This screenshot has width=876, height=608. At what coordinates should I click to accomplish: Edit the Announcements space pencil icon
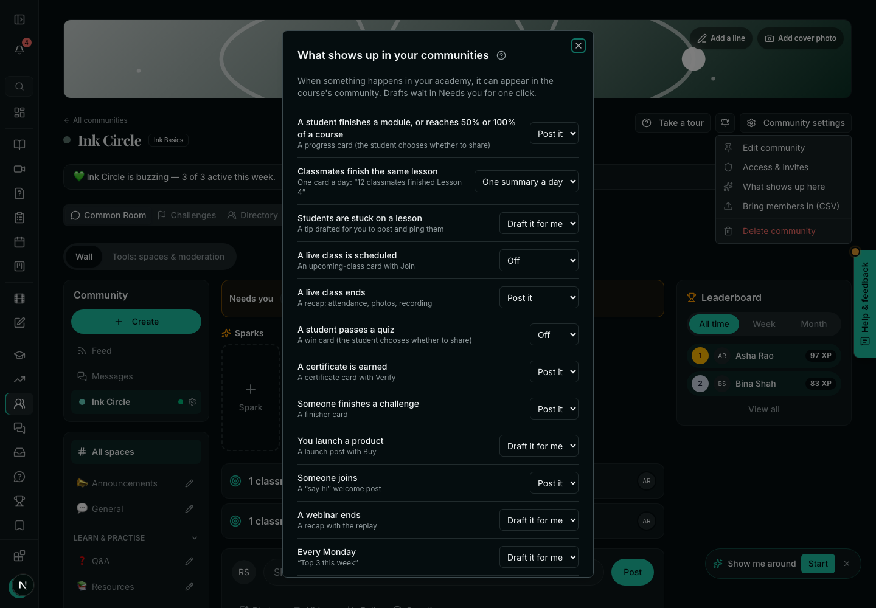[189, 483]
